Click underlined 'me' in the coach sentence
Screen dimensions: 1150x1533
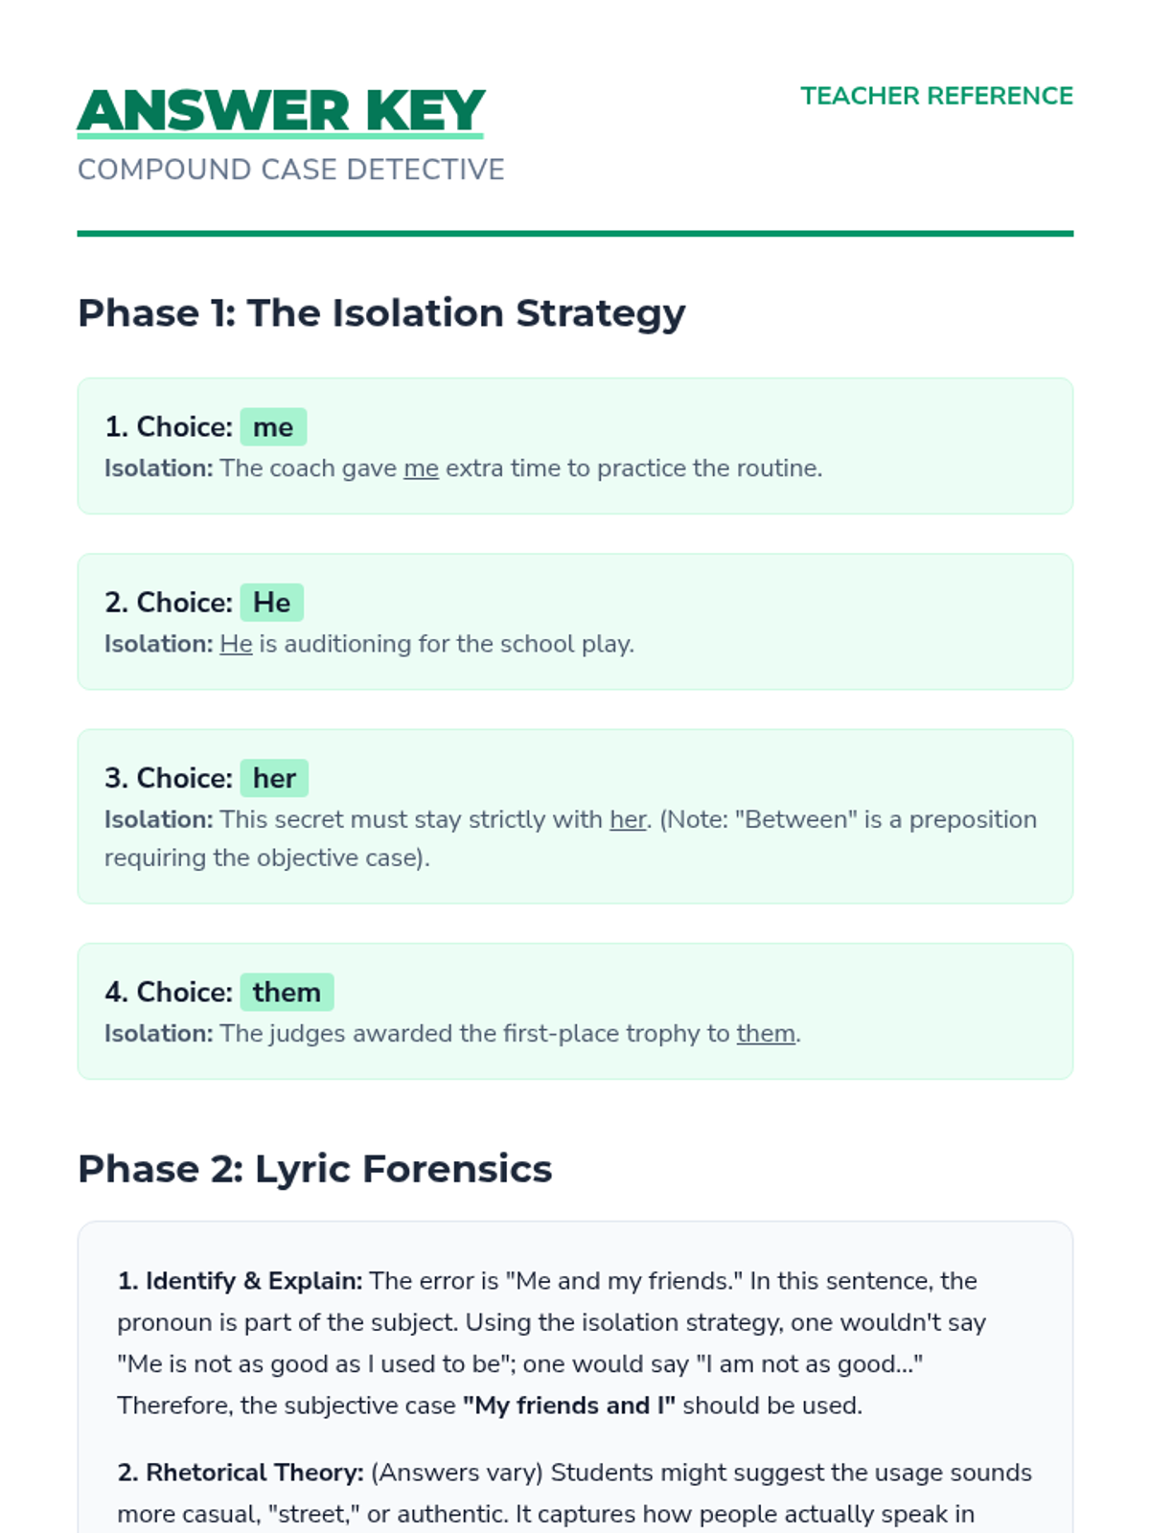[x=421, y=469]
